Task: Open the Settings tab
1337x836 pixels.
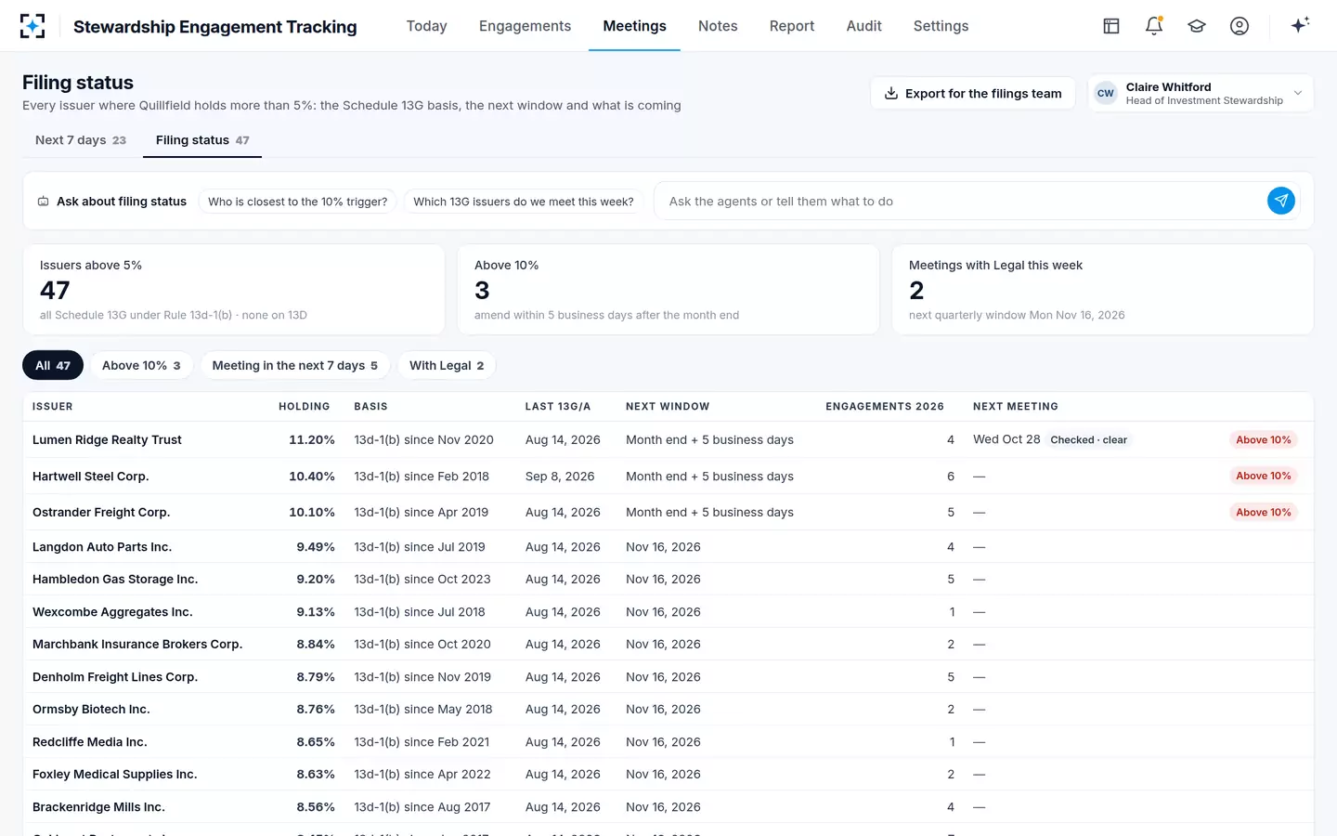Action: (x=941, y=26)
